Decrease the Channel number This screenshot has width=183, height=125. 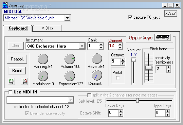120,48
